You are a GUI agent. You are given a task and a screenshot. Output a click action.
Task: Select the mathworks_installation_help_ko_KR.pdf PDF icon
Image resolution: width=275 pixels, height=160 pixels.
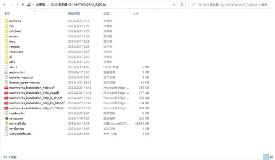pyautogui.click(x=6, y=103)
